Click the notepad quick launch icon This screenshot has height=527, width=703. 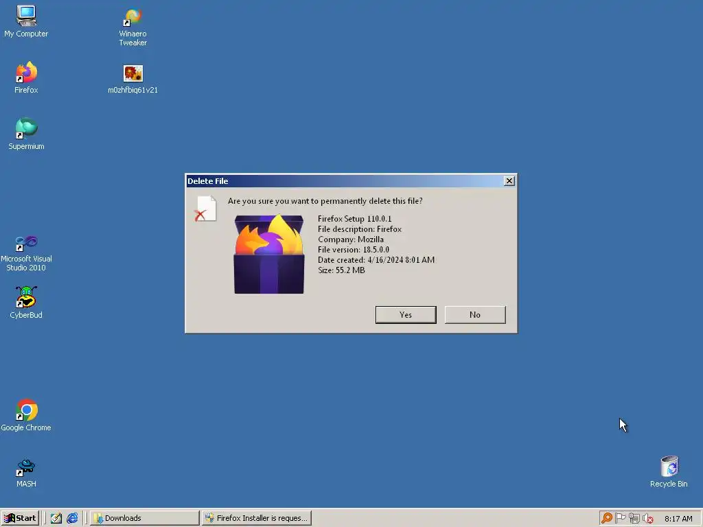pos(56,518)
